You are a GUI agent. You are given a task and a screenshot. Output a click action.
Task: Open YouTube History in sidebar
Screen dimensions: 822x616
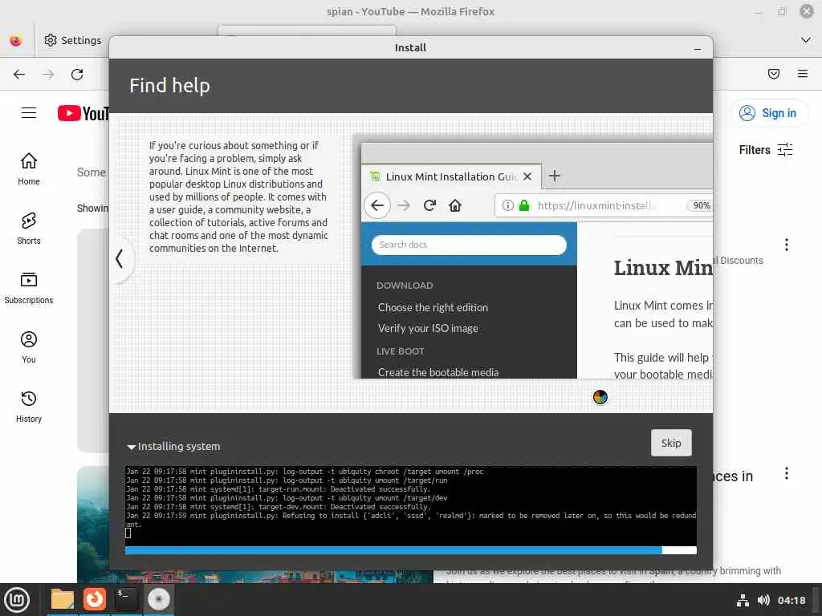pyautogui.click(x=29, y=407)
